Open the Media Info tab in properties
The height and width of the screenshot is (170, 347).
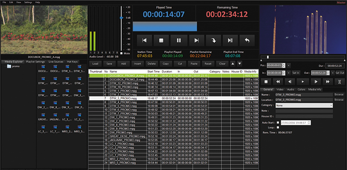pos(315,89)
